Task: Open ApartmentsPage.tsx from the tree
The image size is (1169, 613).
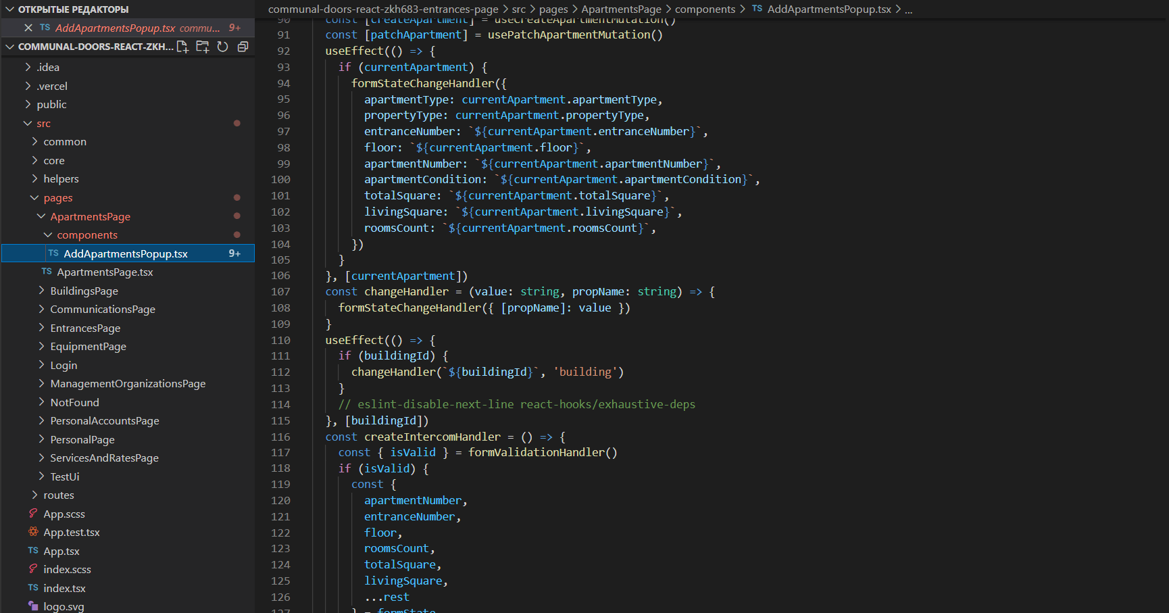Action: [x=105, y=272]
